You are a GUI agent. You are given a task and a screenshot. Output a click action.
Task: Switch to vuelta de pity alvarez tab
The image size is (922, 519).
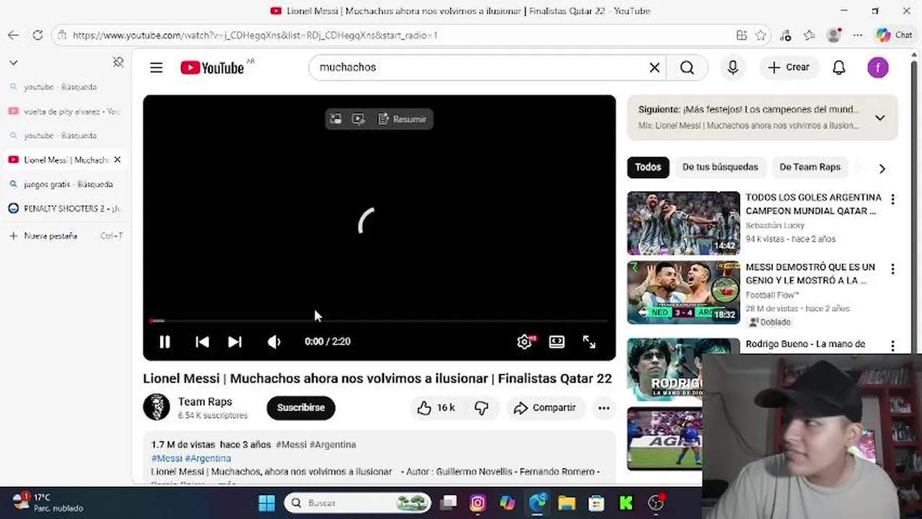(x=64, y=111)
